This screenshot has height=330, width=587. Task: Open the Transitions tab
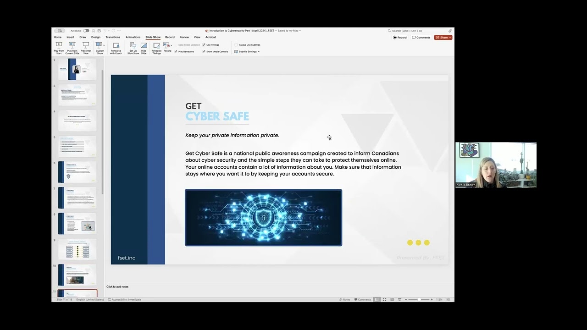[x=113, y=37]
